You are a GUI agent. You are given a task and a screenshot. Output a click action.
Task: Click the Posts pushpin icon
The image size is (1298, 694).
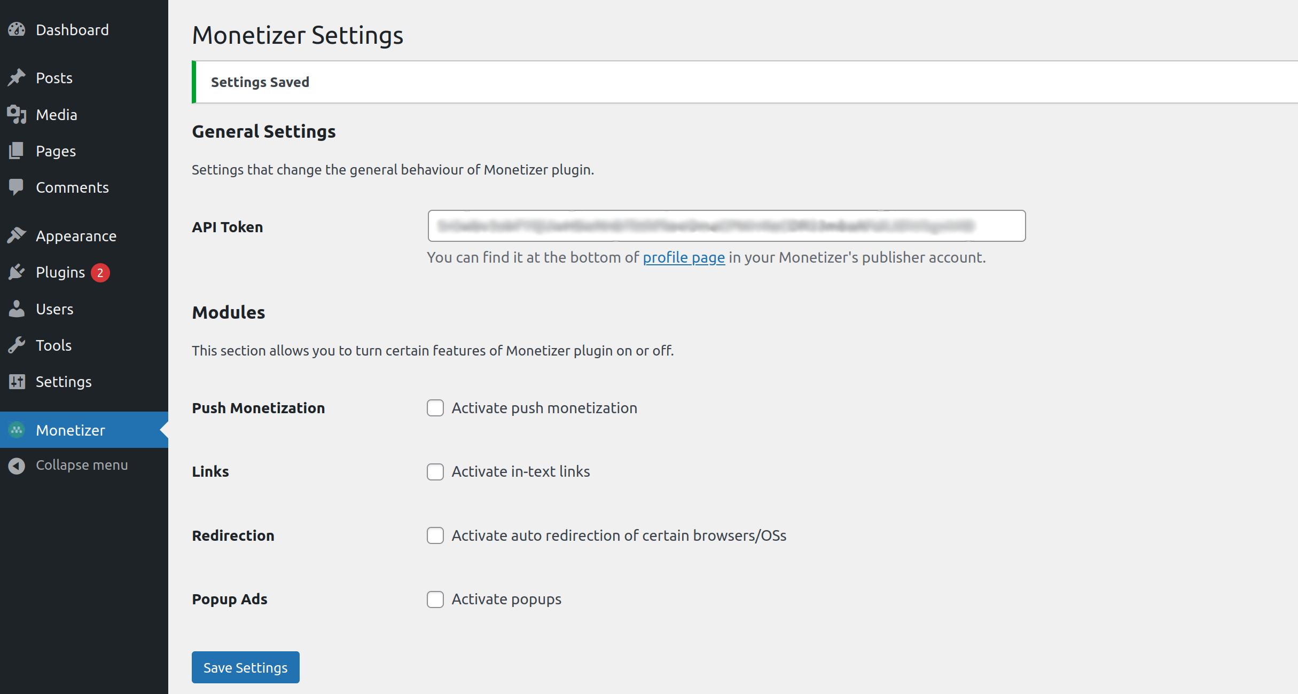[17, 78]
